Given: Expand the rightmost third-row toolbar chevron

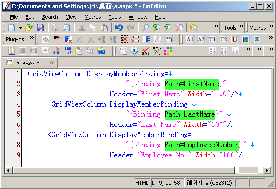Looking at the screenshot, I should (x=271, y=49).
